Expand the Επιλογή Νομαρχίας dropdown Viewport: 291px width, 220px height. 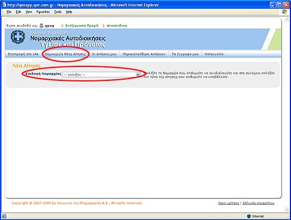pos(101,74)
